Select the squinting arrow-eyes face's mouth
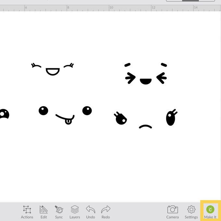Viewport: 221px width, 221px height. point(145,81)
